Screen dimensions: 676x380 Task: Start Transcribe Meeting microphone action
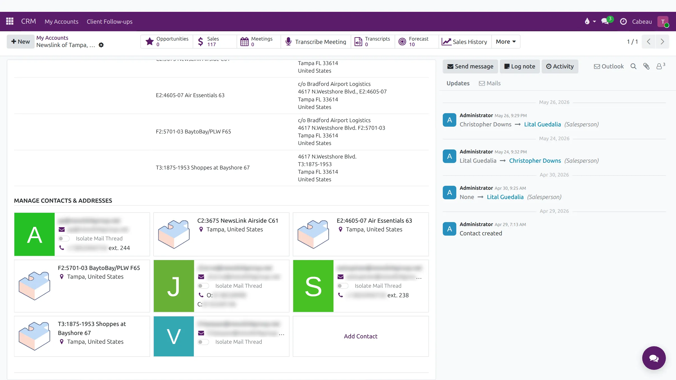click(316, 42)
